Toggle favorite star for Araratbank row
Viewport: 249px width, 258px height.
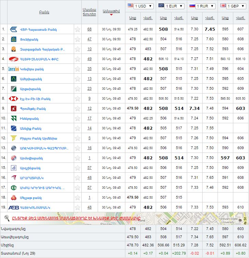(78, 178)
